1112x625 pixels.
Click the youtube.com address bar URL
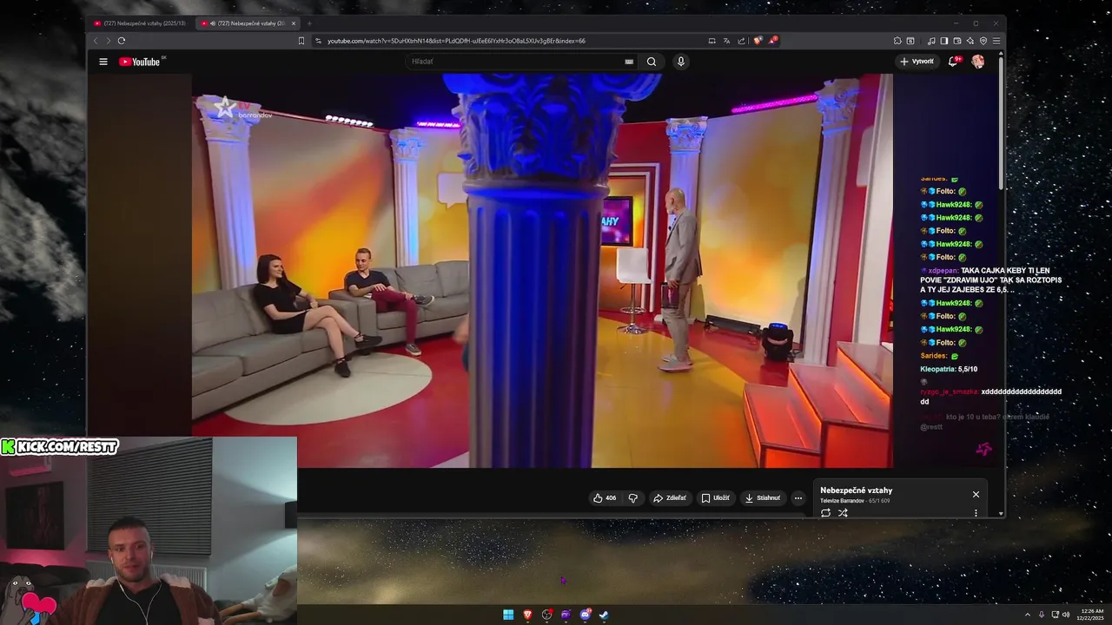tap(456, 41)
